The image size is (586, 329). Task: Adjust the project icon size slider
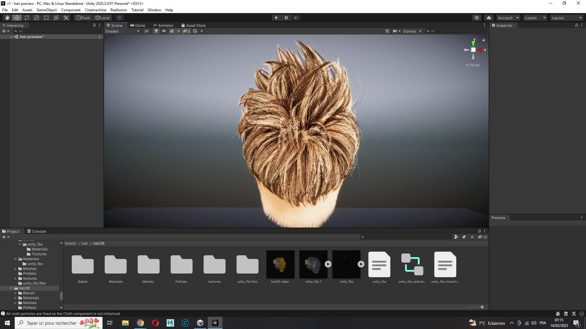pyautogui.click(x=482, y=307)
